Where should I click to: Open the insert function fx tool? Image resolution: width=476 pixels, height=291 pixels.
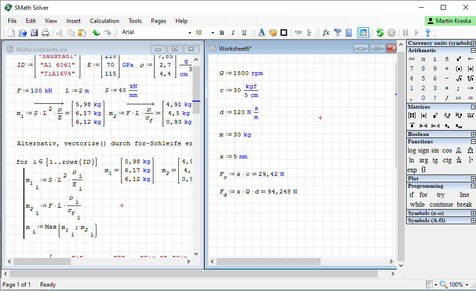(326, 33)
